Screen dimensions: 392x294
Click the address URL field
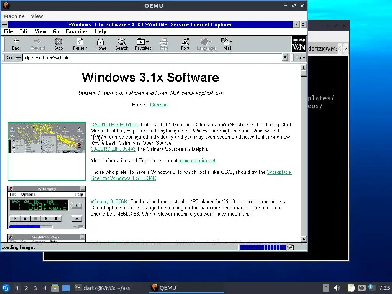152,57
